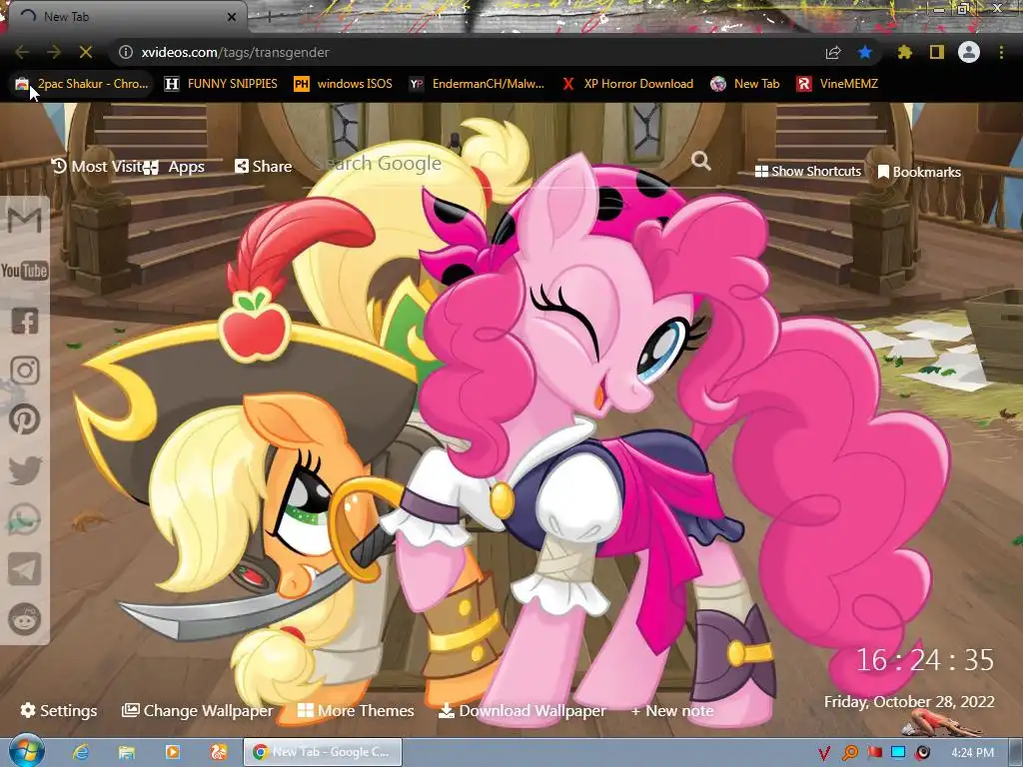1023x767 pixels.
Task: Click the share page icon in address bar
Action: click(833, 53)
